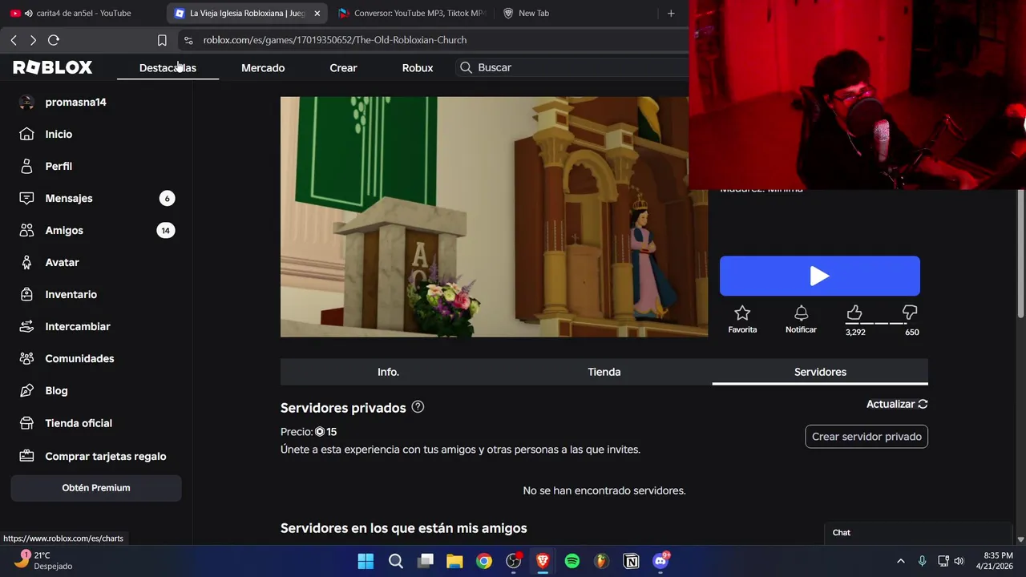
Task: Open the Mercado nav item
Action: coord(263,67)
